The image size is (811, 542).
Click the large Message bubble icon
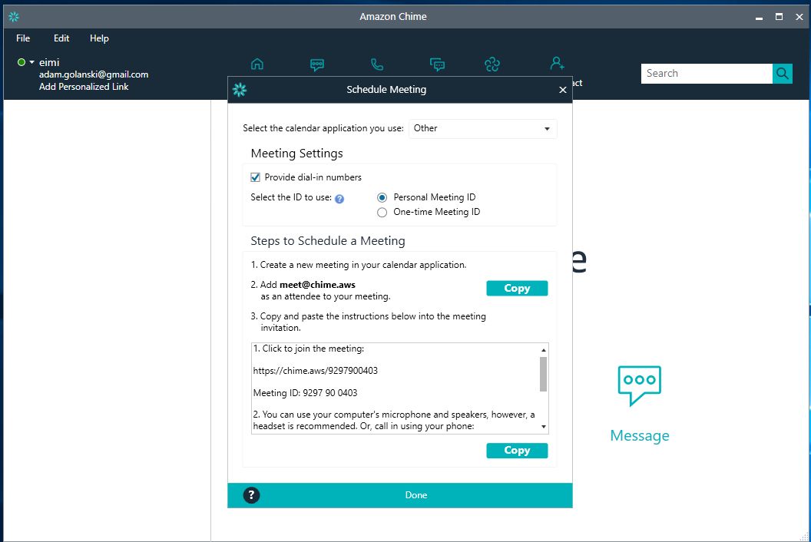pos(639,385)
